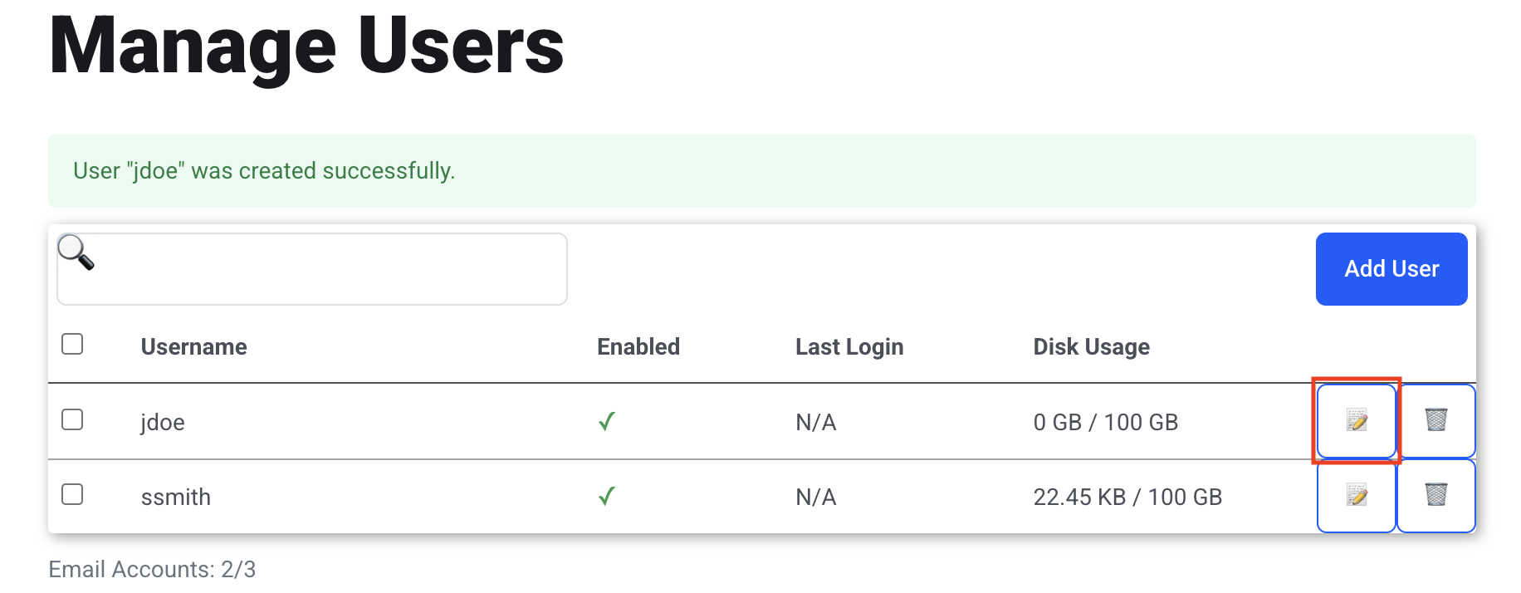This screenshot has height=593, width=1521.
Task: Edit the ssmith user with pencil icon
Action: click(x=1357, y=496)
